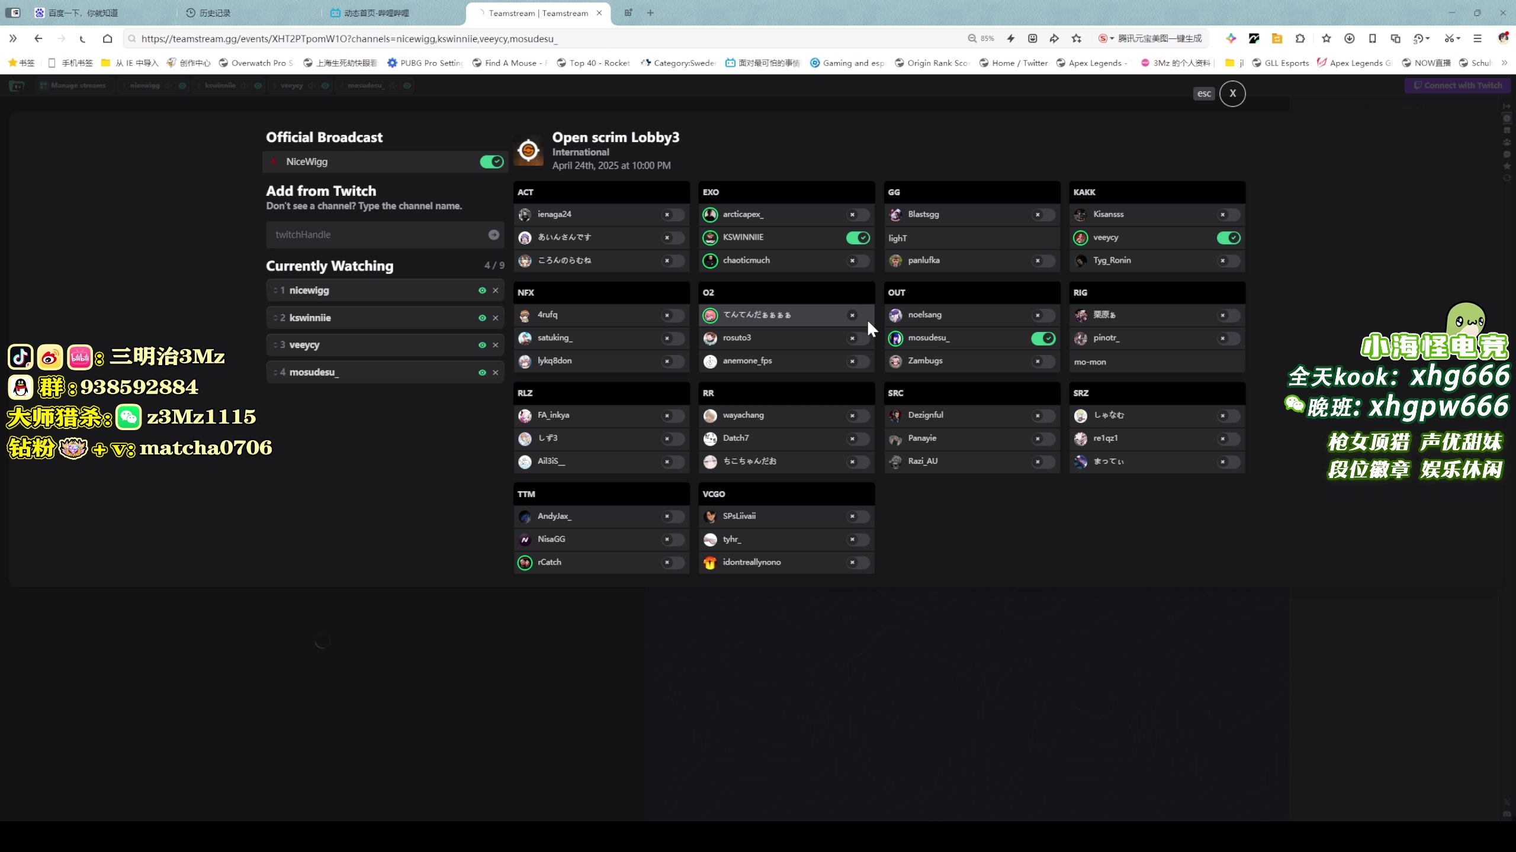The height and width of the screenshot is (852, 1516).
Task: Enable the Kisansss stream toggle
Action: coord(1229,214)
